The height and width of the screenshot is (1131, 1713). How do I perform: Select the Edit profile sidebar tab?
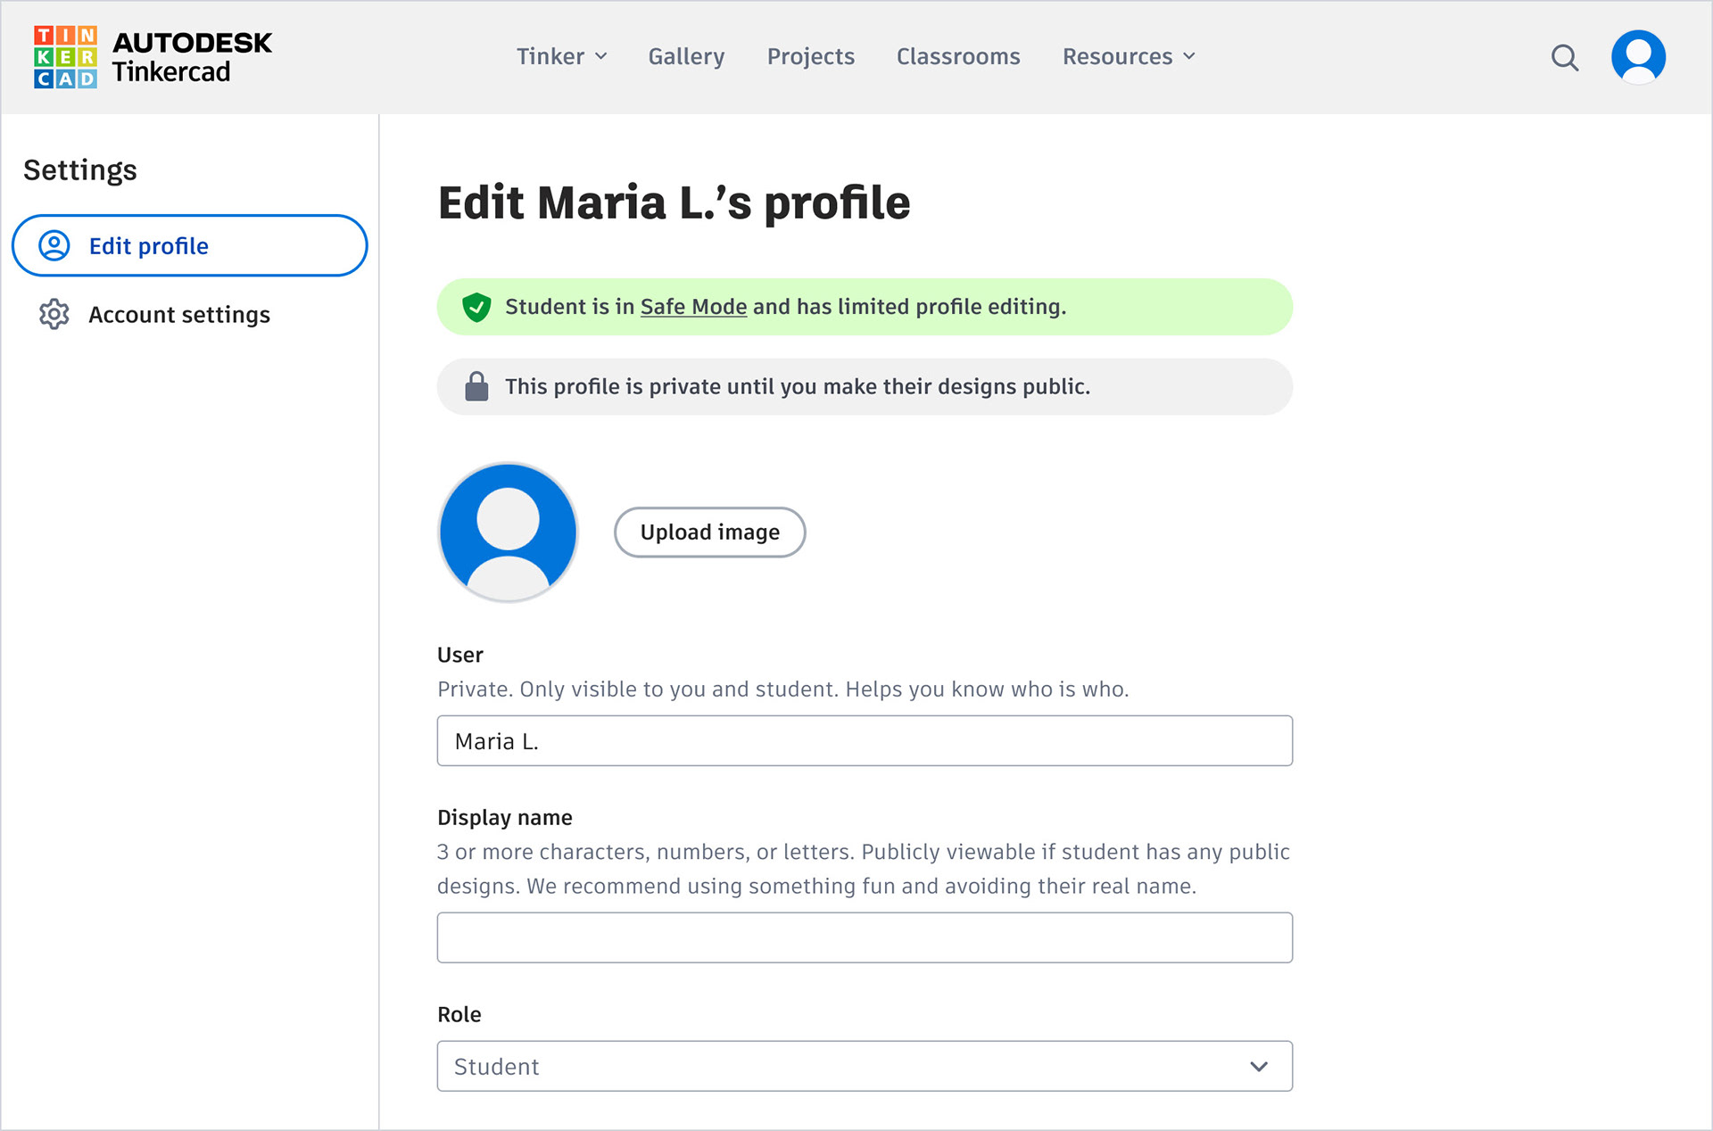189,245
